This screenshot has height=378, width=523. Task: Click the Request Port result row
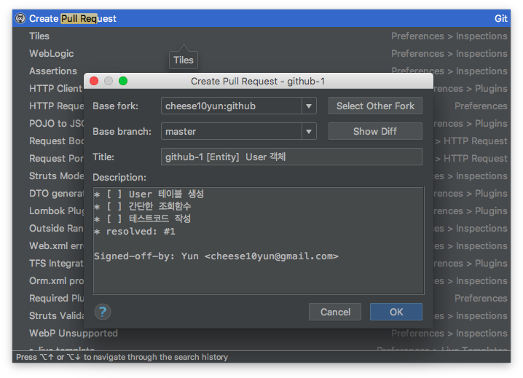click(48, 158)
